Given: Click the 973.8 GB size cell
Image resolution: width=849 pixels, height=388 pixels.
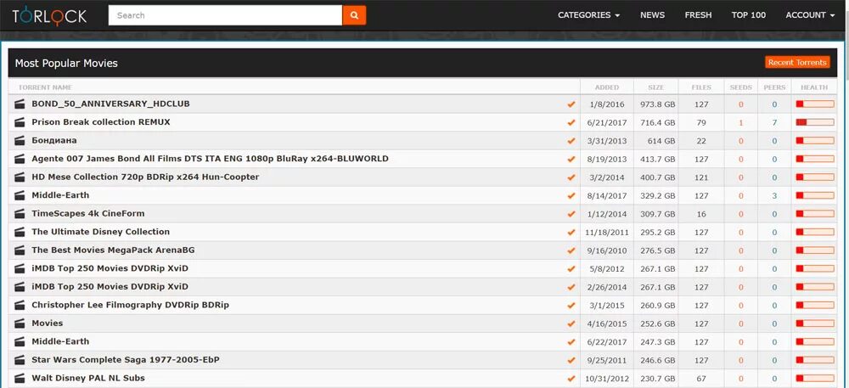Looking at the screenshot, I should pyautogui.click(x=658, y=104).
